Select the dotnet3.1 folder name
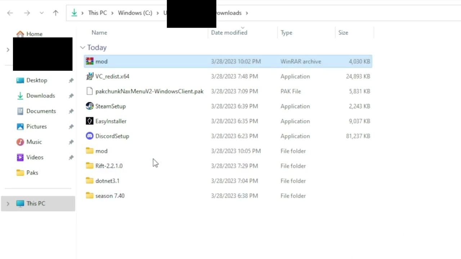Image resolution: width=461 pixels, height=259 pixels. tap(107, 181)
